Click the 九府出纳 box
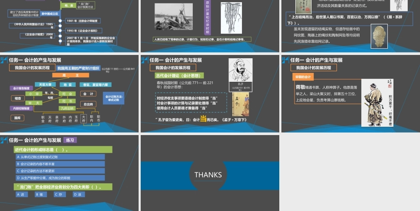The height and width of the screenshot is (211, 420). tap(67, 108)
